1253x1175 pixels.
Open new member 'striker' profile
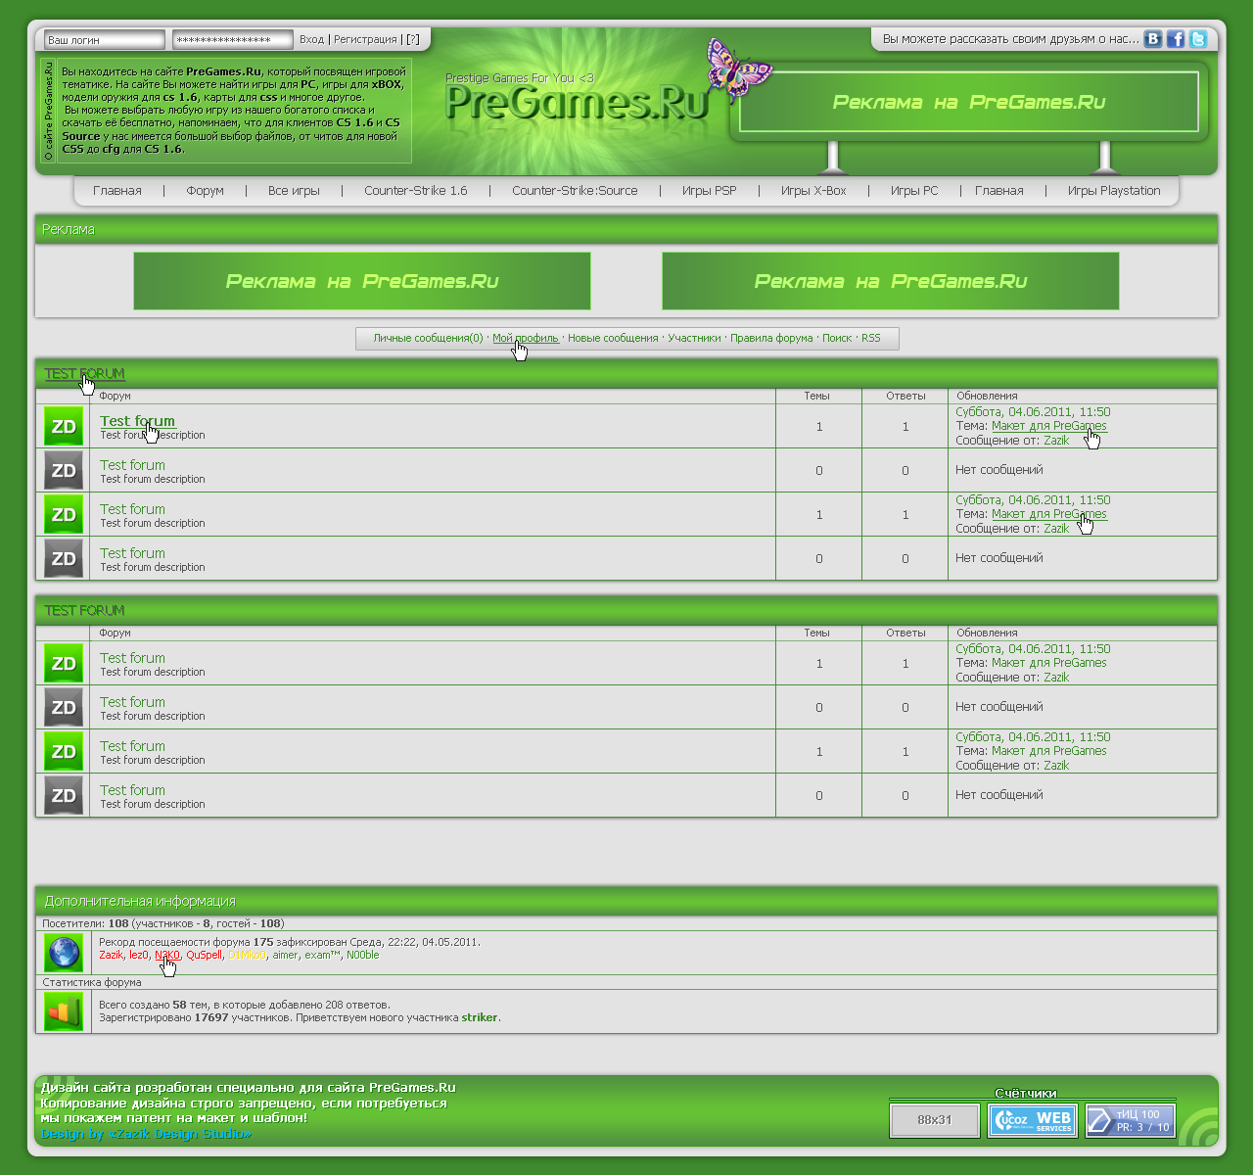[480, 1018]
